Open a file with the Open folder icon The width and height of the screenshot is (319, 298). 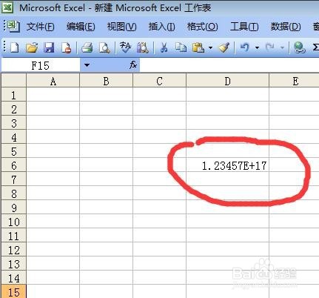(32, 47)
